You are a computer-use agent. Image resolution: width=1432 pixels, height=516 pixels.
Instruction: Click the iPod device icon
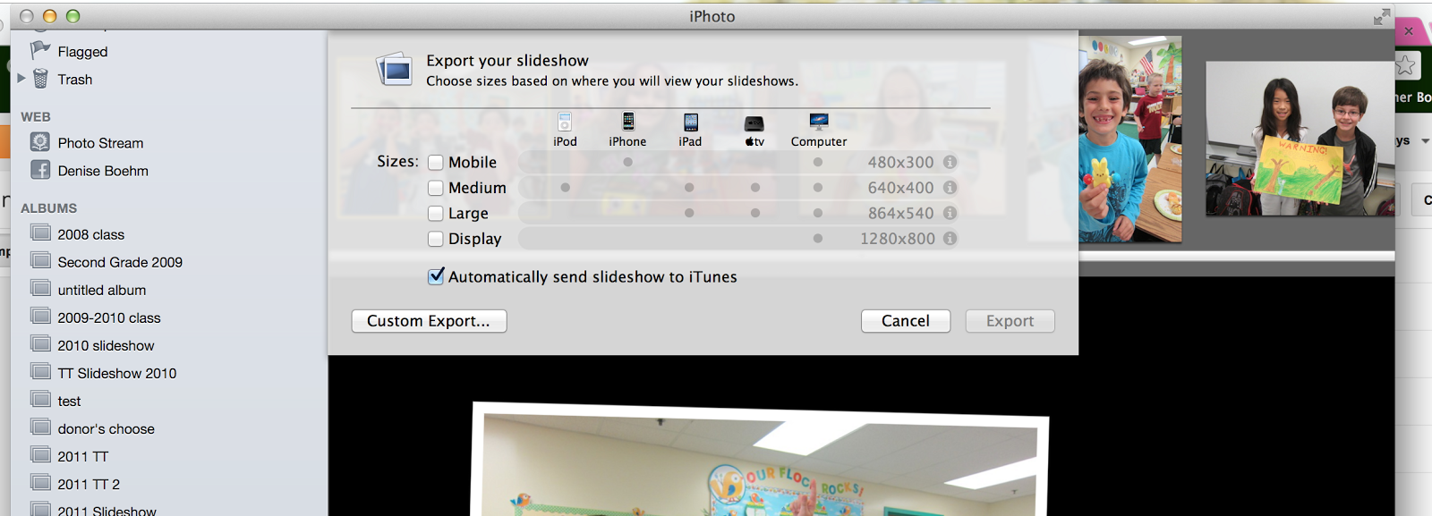pos(565,122)
